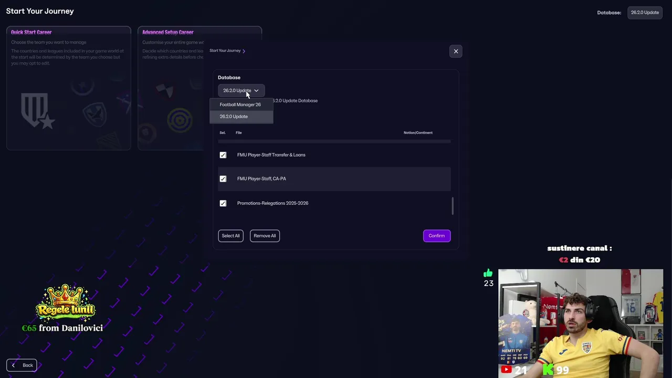The image size is (672, 378).
Task: Untick Promotions-Relegations 2025-2026 checkbox
Action: coord(223,203)
